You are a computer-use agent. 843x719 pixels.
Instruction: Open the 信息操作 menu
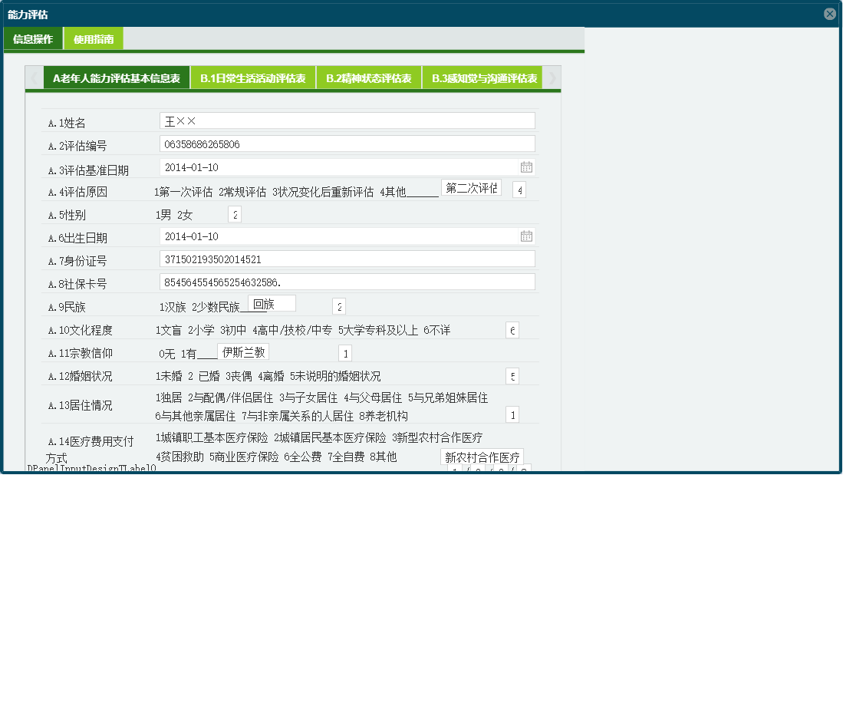coord(32,38)
